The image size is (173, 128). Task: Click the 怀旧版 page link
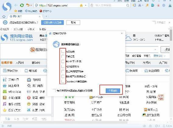(x=43, y=29)
